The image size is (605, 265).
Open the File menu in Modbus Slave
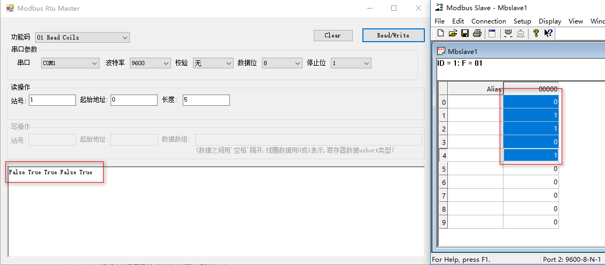coord(439,21)
